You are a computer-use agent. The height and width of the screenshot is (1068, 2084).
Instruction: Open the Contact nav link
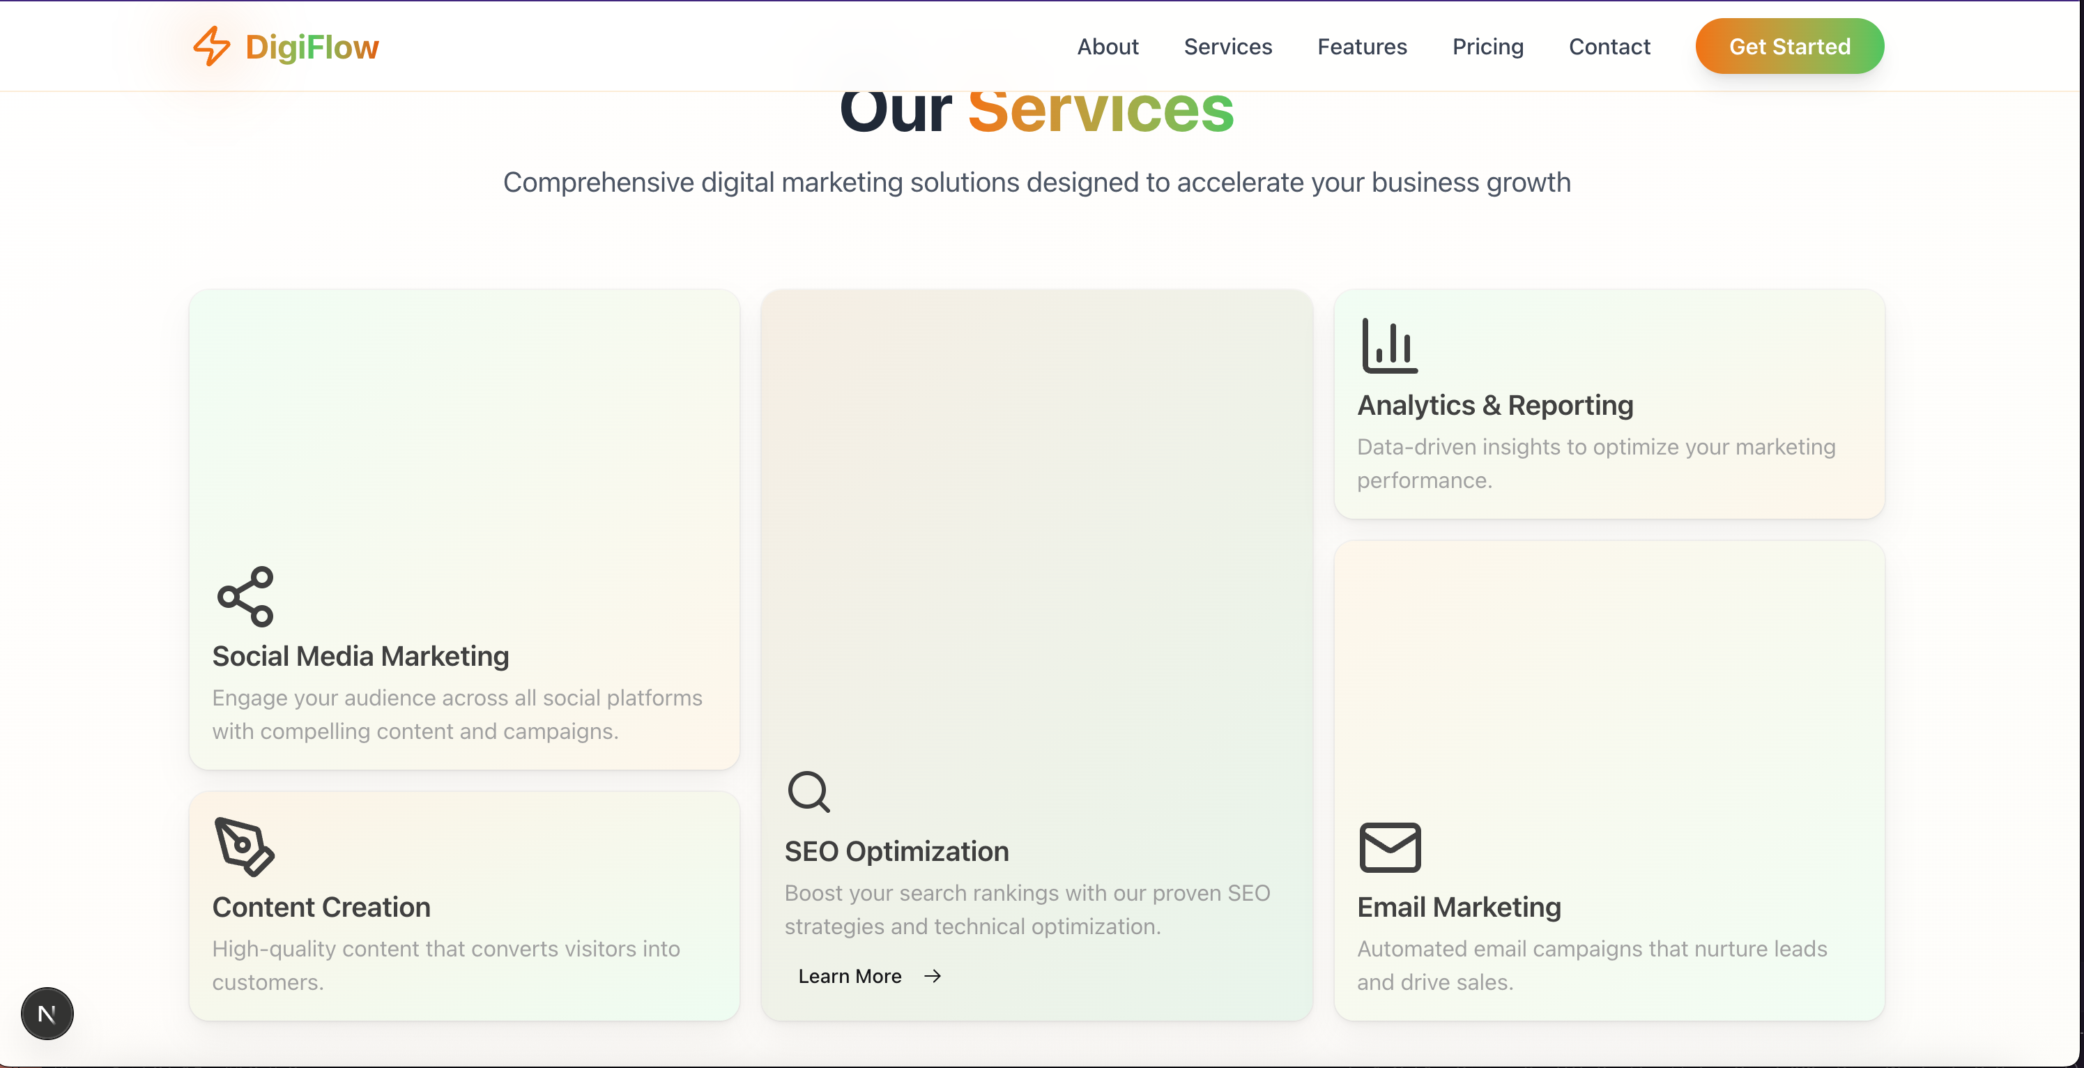coord(1609,46)
